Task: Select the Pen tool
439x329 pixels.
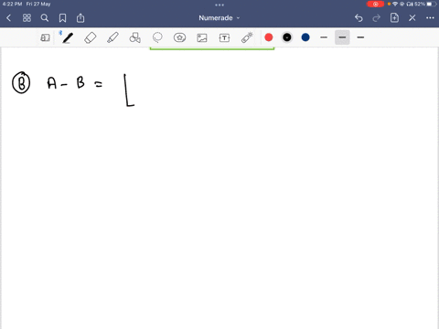Action: (x=68, y=37)
